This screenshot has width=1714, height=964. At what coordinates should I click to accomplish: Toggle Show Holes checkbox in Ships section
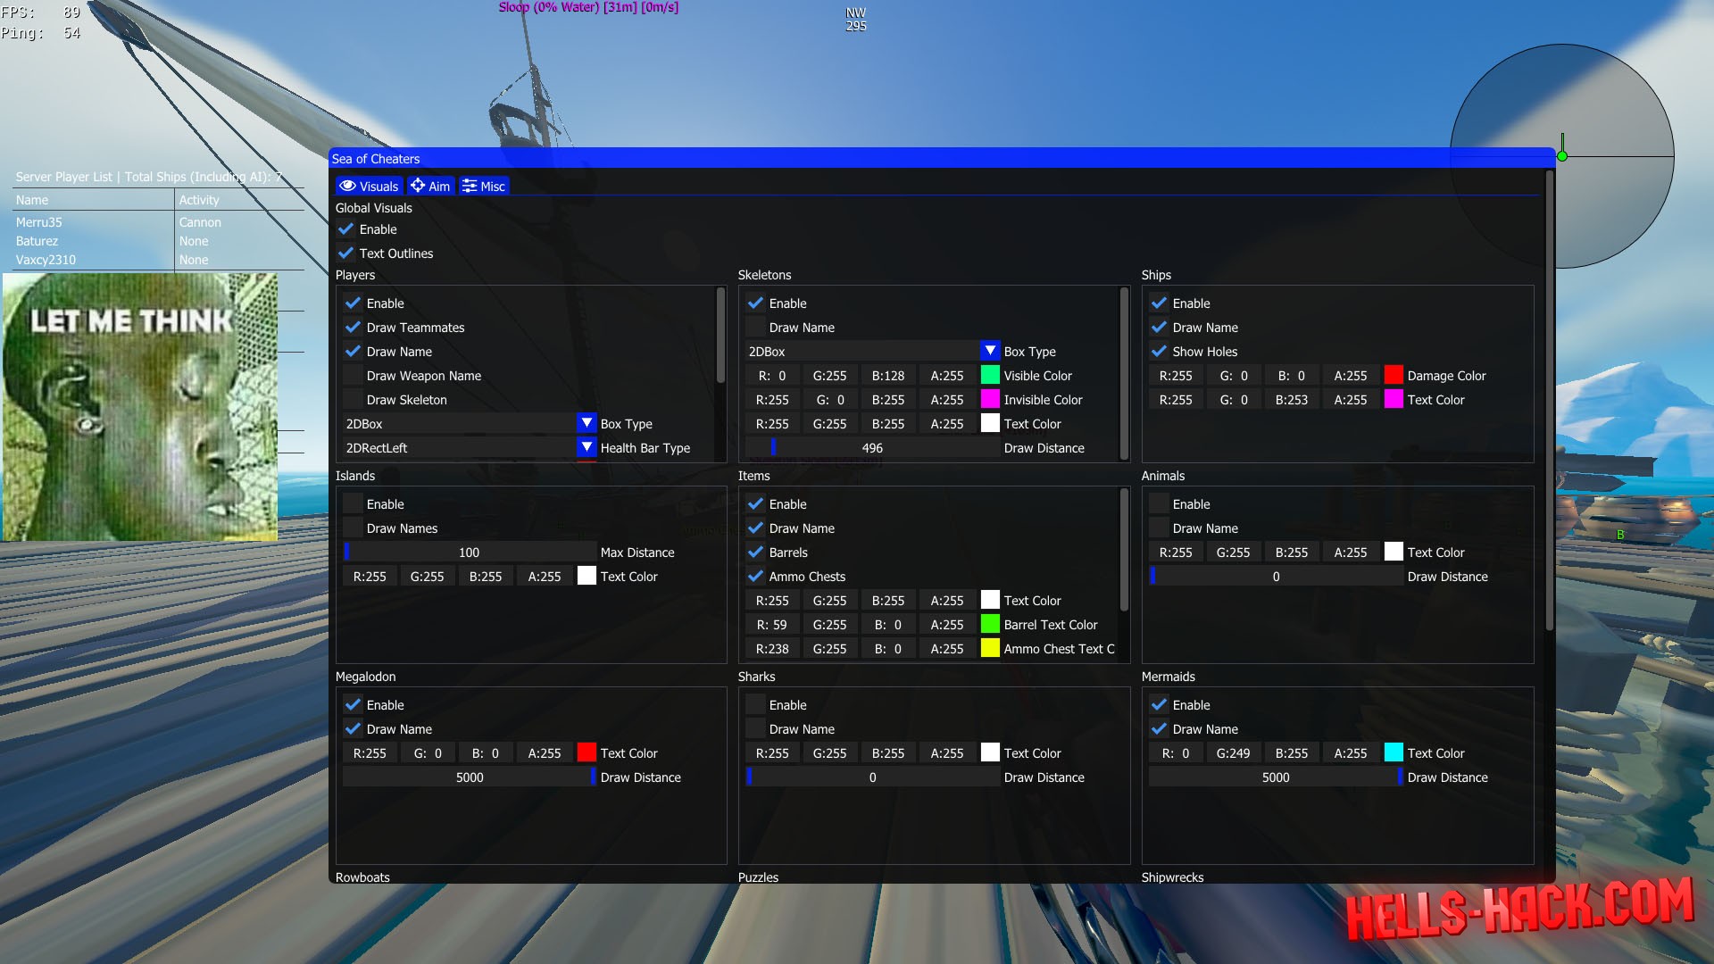coord(1161,351)
